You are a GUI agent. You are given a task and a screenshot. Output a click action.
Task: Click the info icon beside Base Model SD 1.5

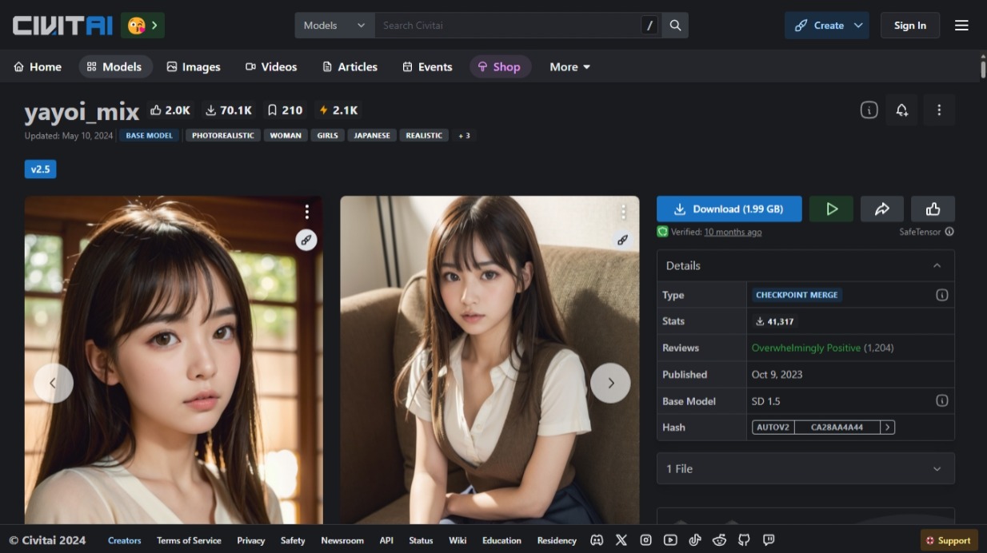point(941,400)
